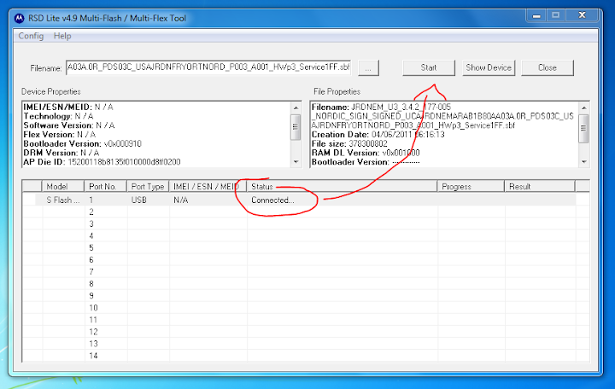This screenshot has height=389, width=615.
Task: Click the Show Device button
Action: point(489,67)
